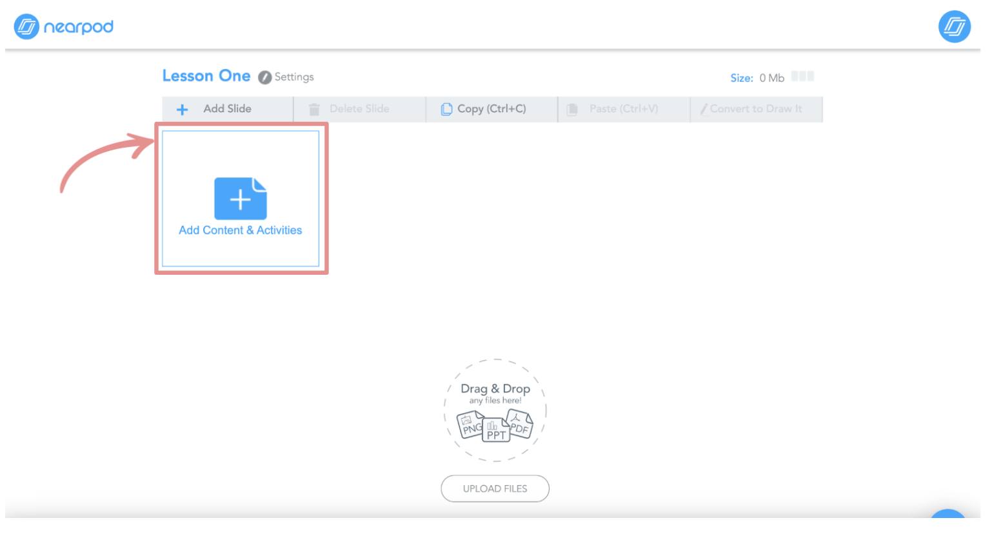Screen dimensions: 992x538
Task: Select the Lesson One title
Action: coord(206,76)
